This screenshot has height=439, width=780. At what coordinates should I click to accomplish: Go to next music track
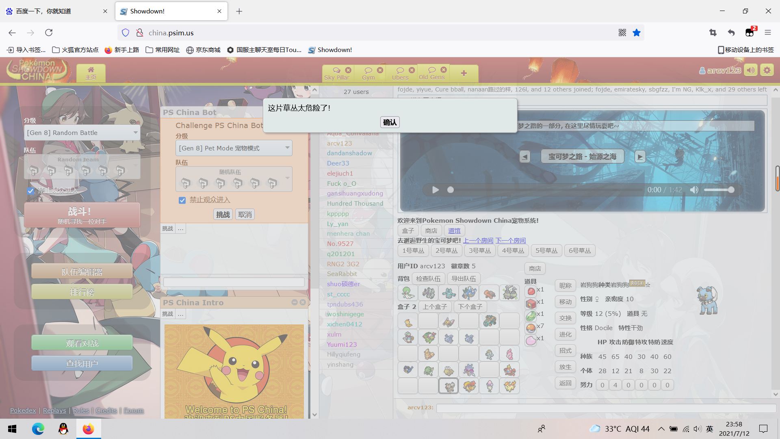[x=640, y=156]
